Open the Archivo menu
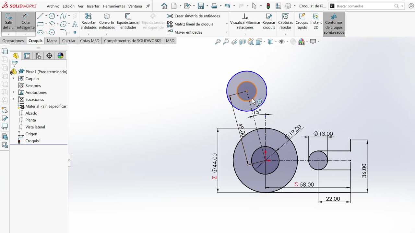This screenshot has width=415, height=233. pyautogui.click(x=53, y=6)
